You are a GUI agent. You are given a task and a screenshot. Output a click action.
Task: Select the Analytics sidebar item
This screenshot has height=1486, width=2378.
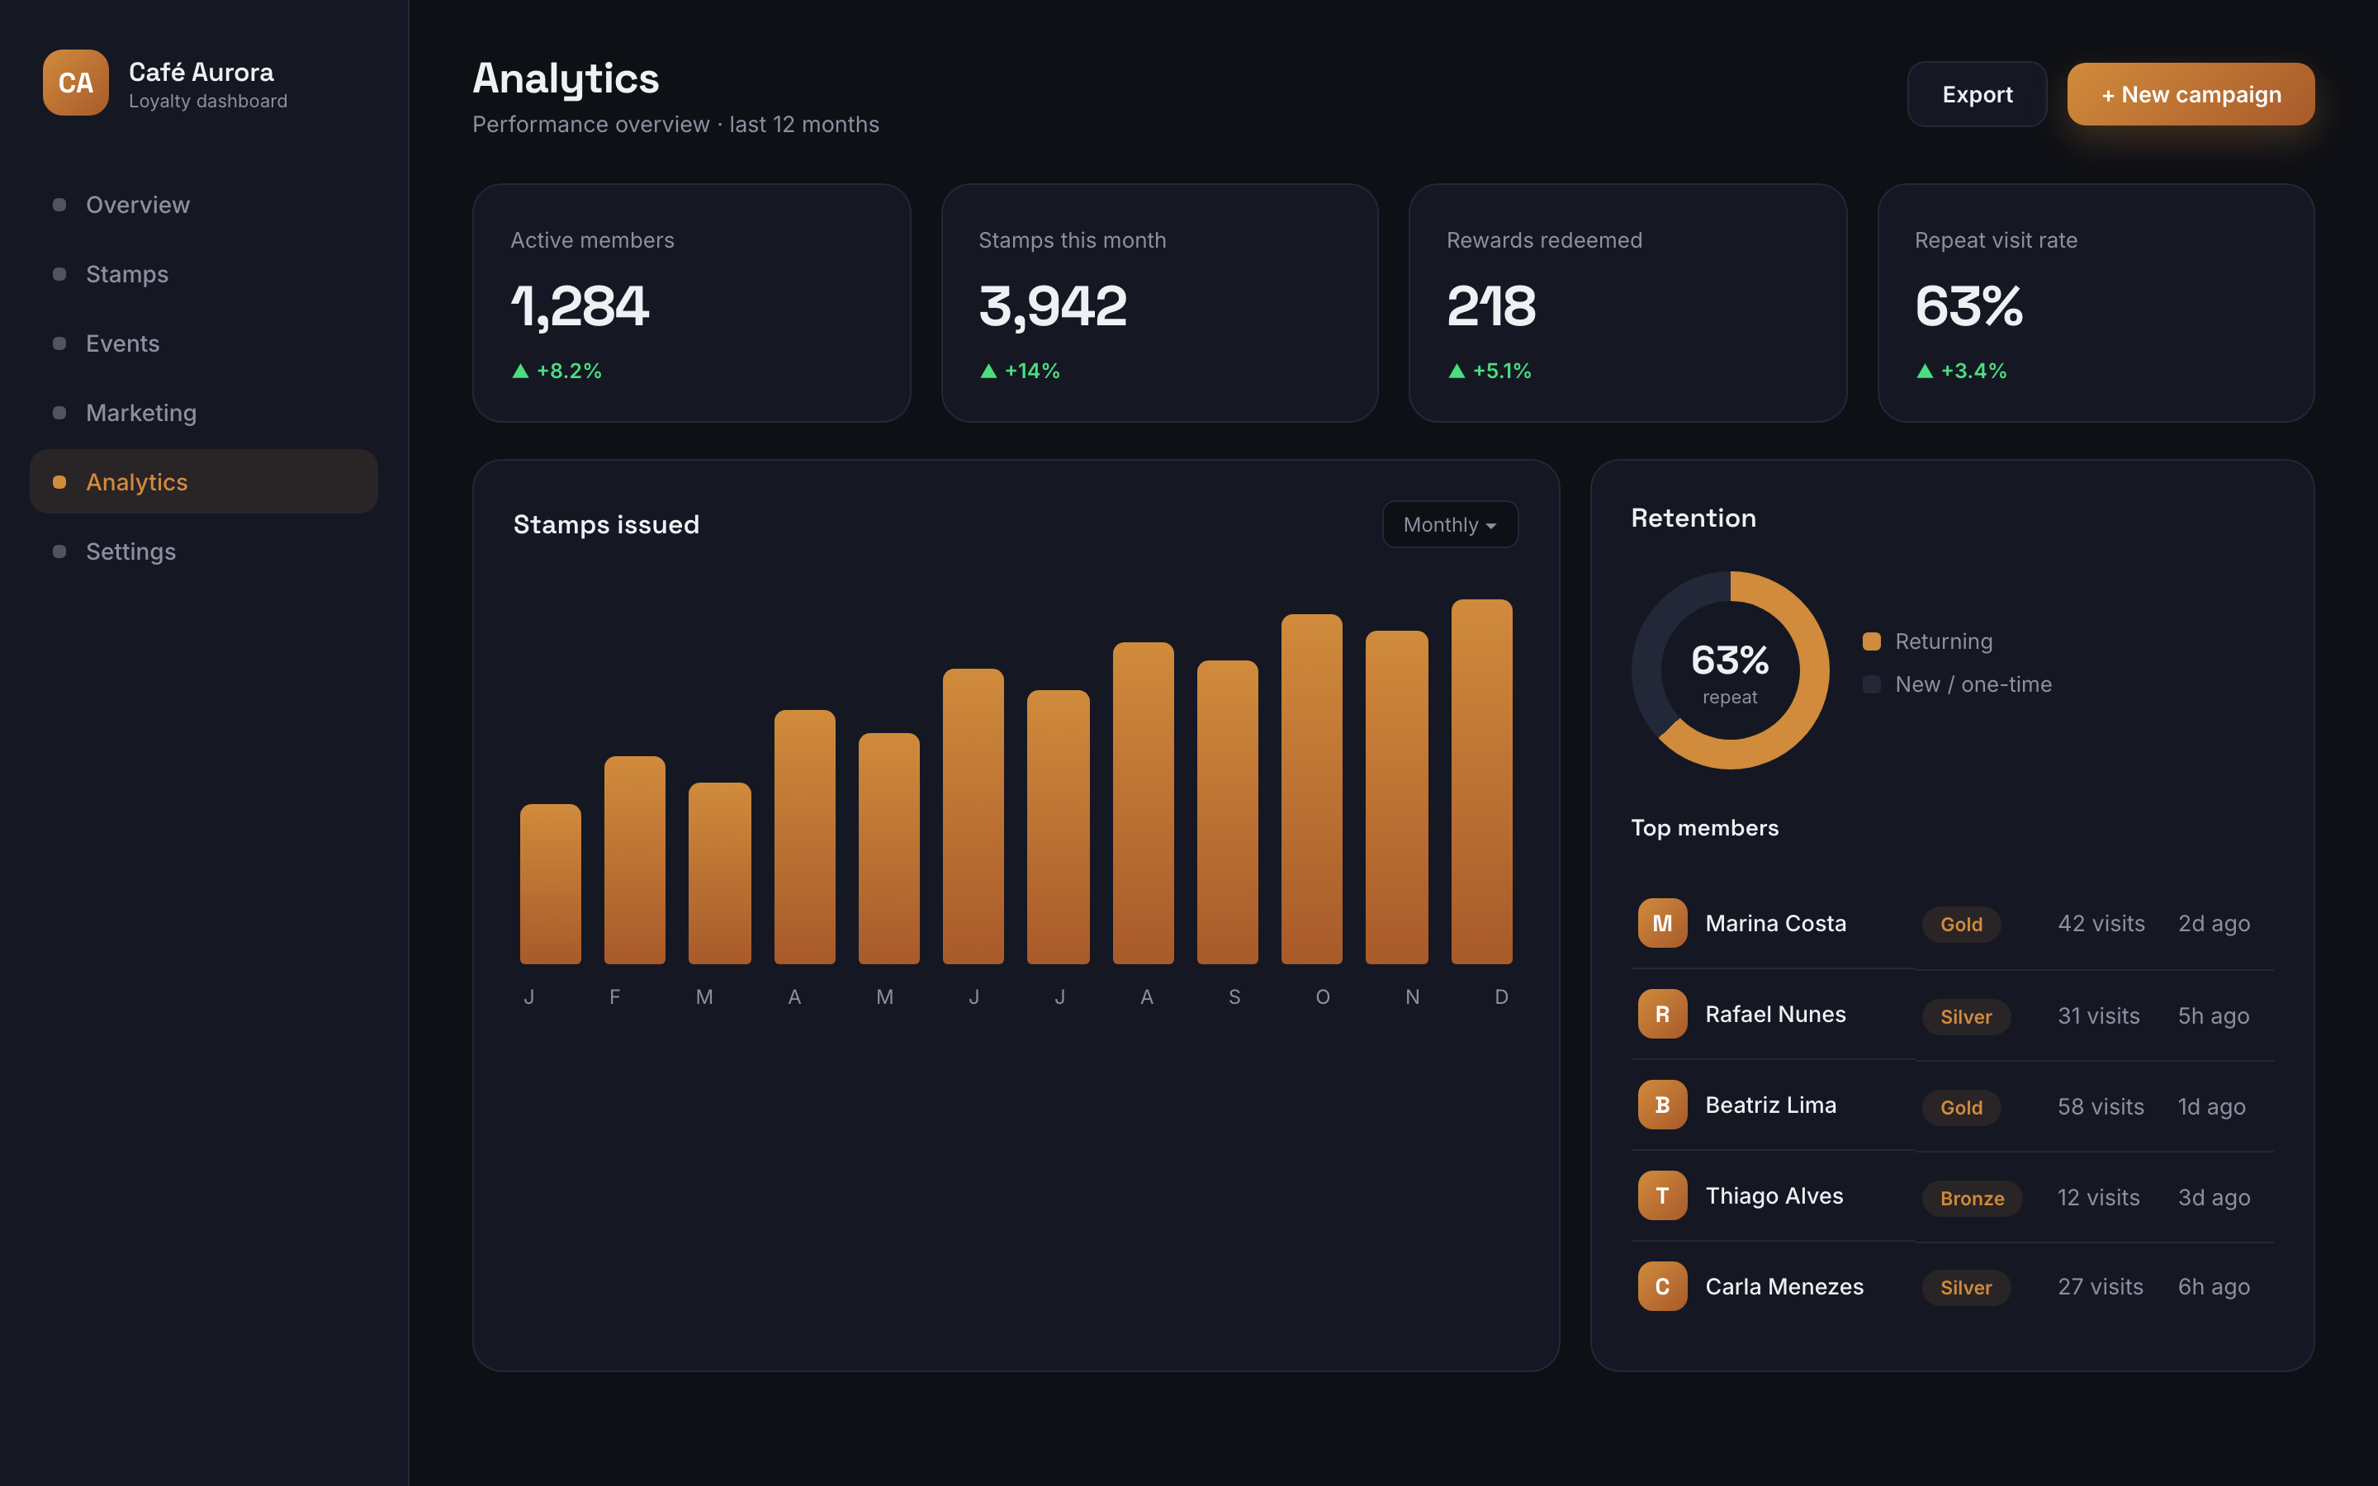203,481
